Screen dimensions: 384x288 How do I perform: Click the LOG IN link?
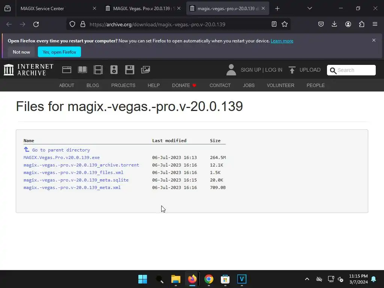point(273,70)
